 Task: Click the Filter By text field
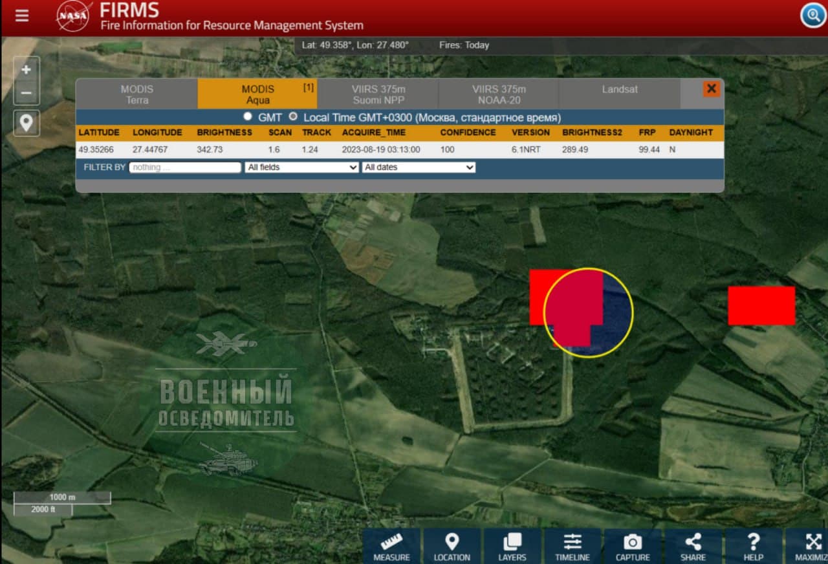tap(185, 167)
